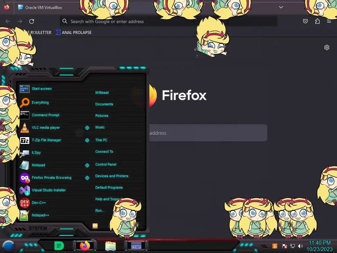
Task: Open Command Prompt icon in start menu
Action: point(24,115)
